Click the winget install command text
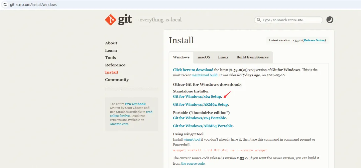This screenshot has width=361, height=168. (220, 150)
